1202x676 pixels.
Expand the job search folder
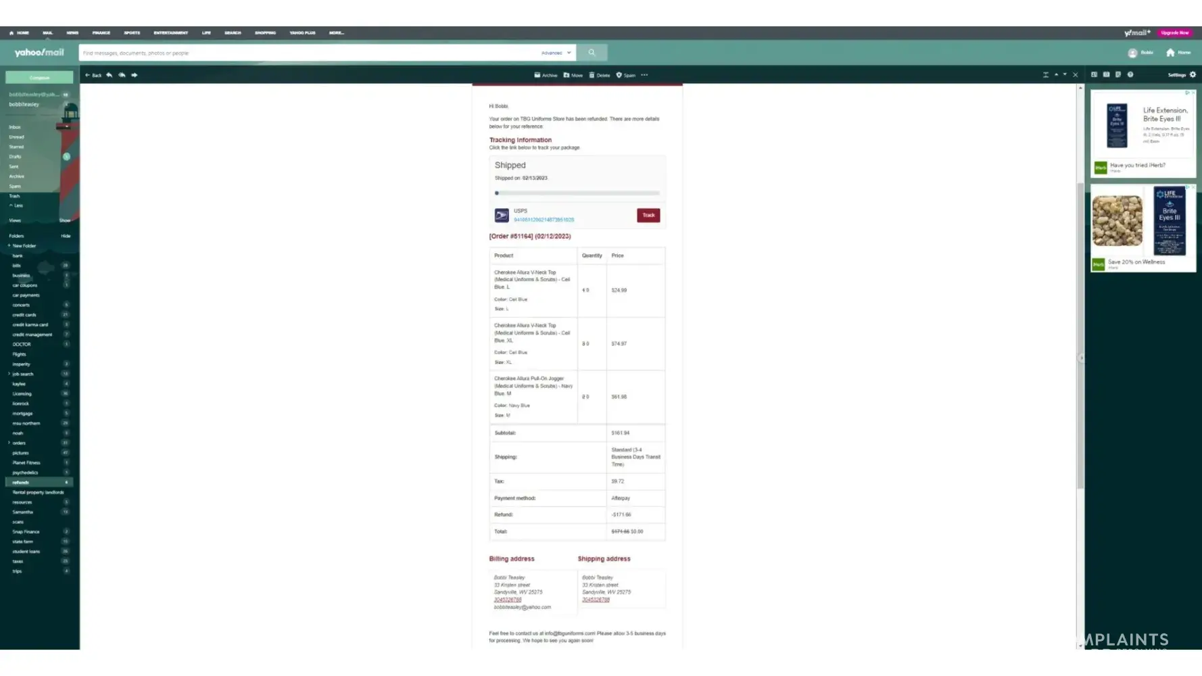(9, 374)
